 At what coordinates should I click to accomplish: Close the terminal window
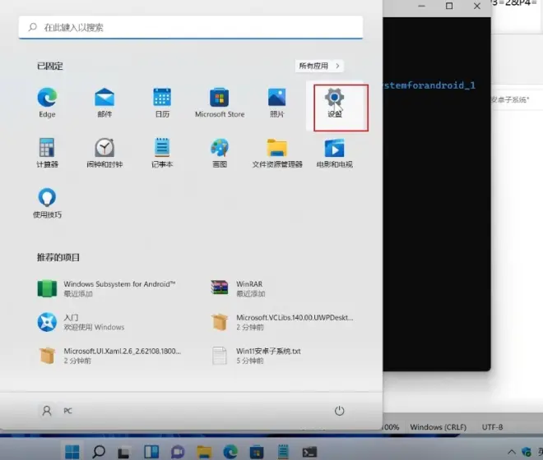477,6
